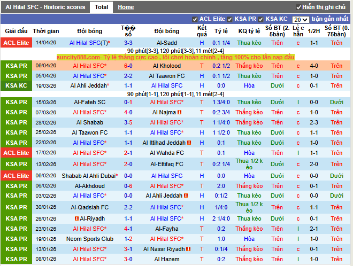Click the red card icon next to Al Ittihad Jeddah

point(190,143)
